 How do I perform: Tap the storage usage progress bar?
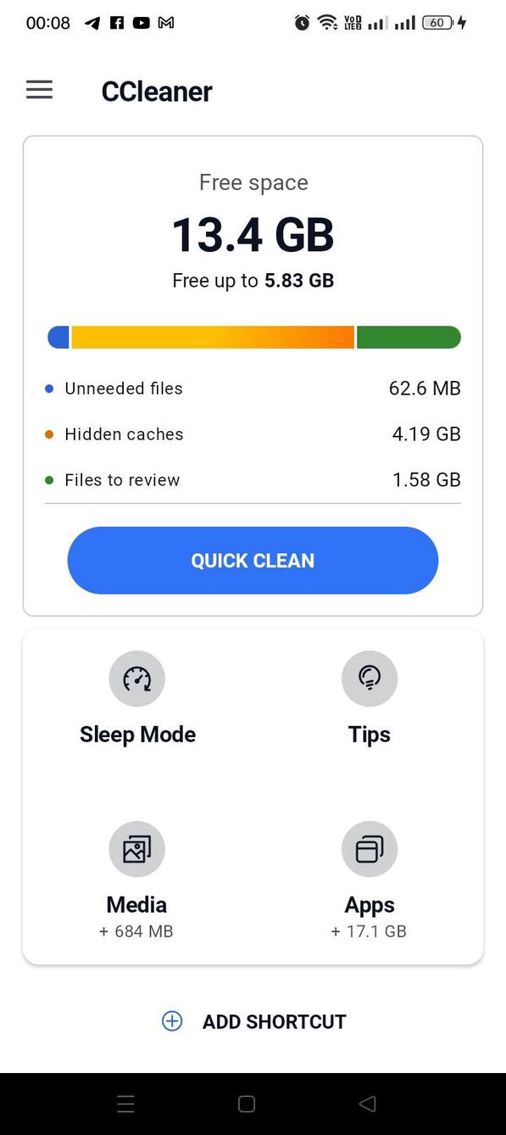click(253, 337)
